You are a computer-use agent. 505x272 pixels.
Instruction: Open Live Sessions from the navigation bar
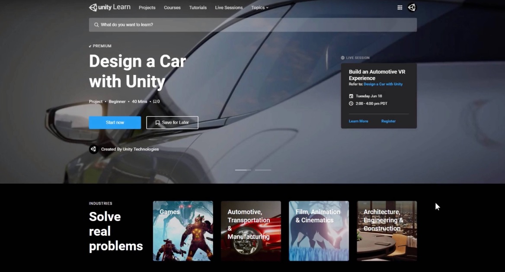pyautogui.click(x=229, y=7)
